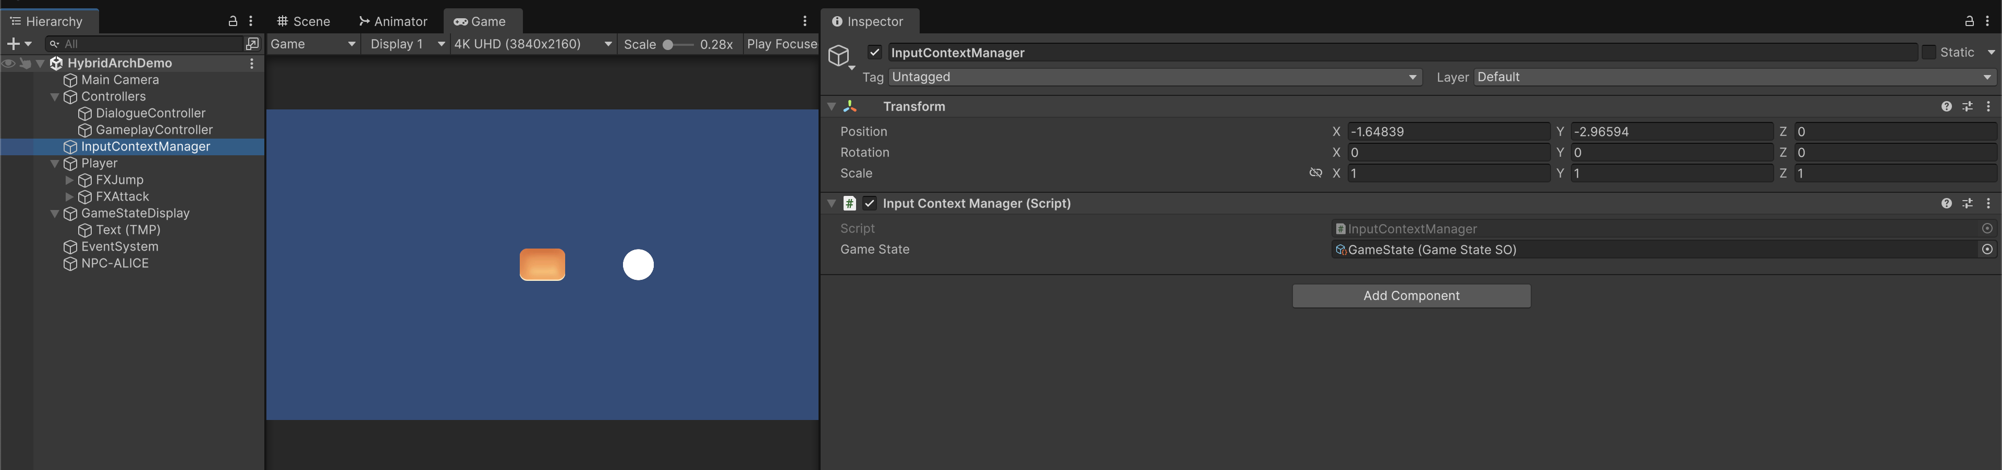Open the 4K UHD resolution dropdown
2002x470 pixels.
(532, 44)
